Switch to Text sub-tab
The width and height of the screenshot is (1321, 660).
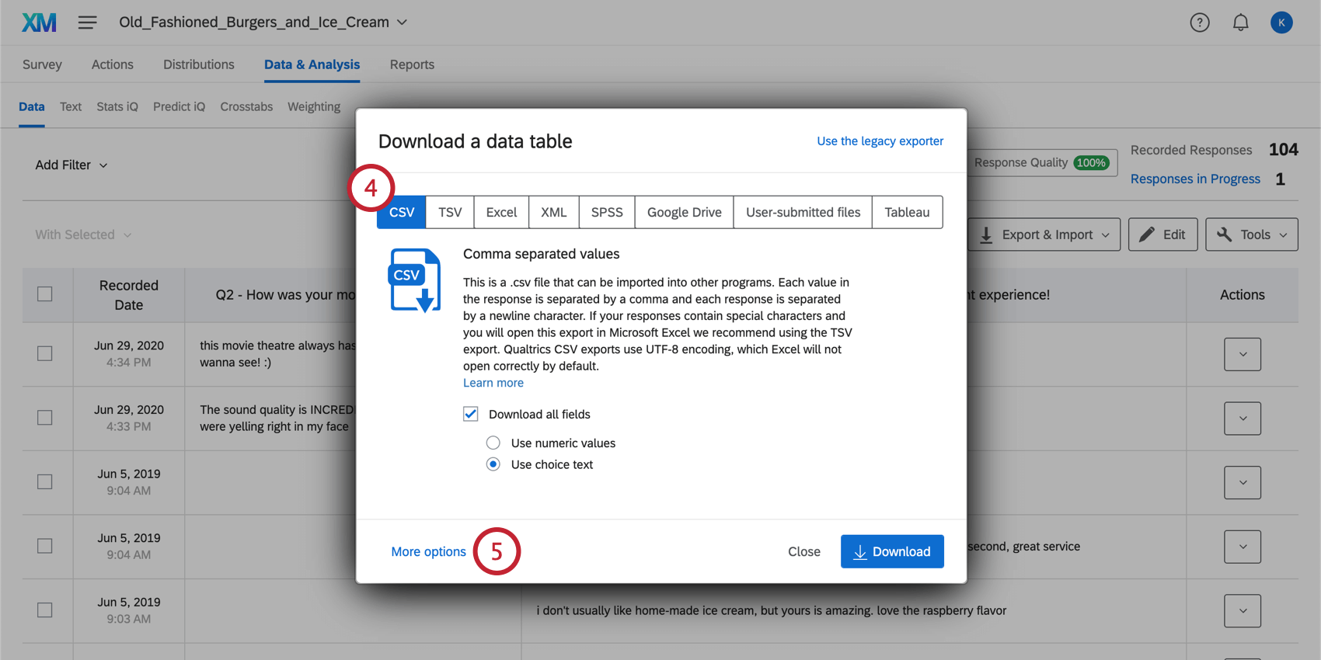pyautogui.click(x=71, y=106)
